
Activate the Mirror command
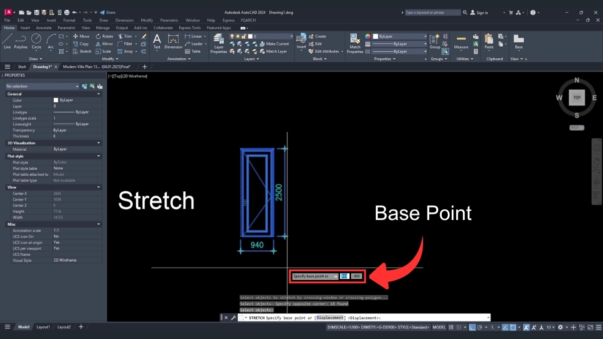[x=105, y=44]
